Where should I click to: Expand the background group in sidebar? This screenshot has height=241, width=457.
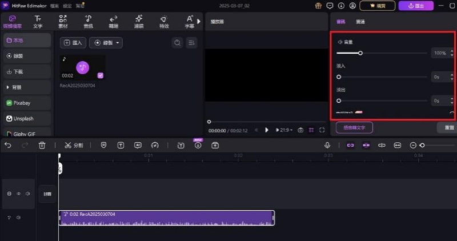(x=27, y=87)
